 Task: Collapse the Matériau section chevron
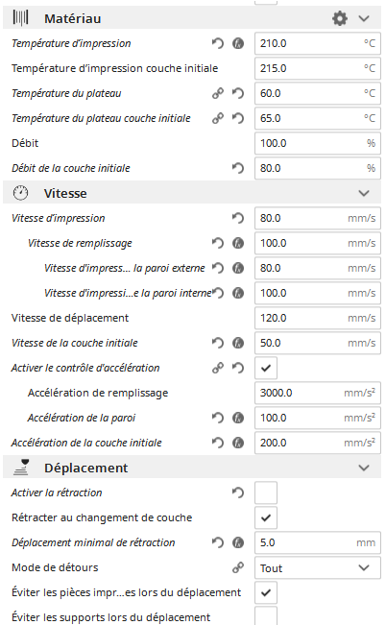364,18
